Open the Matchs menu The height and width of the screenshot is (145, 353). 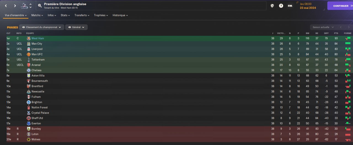(37, 15)
